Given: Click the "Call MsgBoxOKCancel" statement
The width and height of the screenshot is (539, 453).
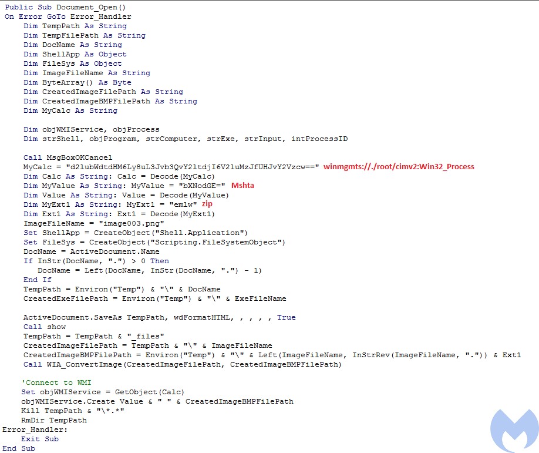Looking at the screenshot, I should (x=68, y=157).
